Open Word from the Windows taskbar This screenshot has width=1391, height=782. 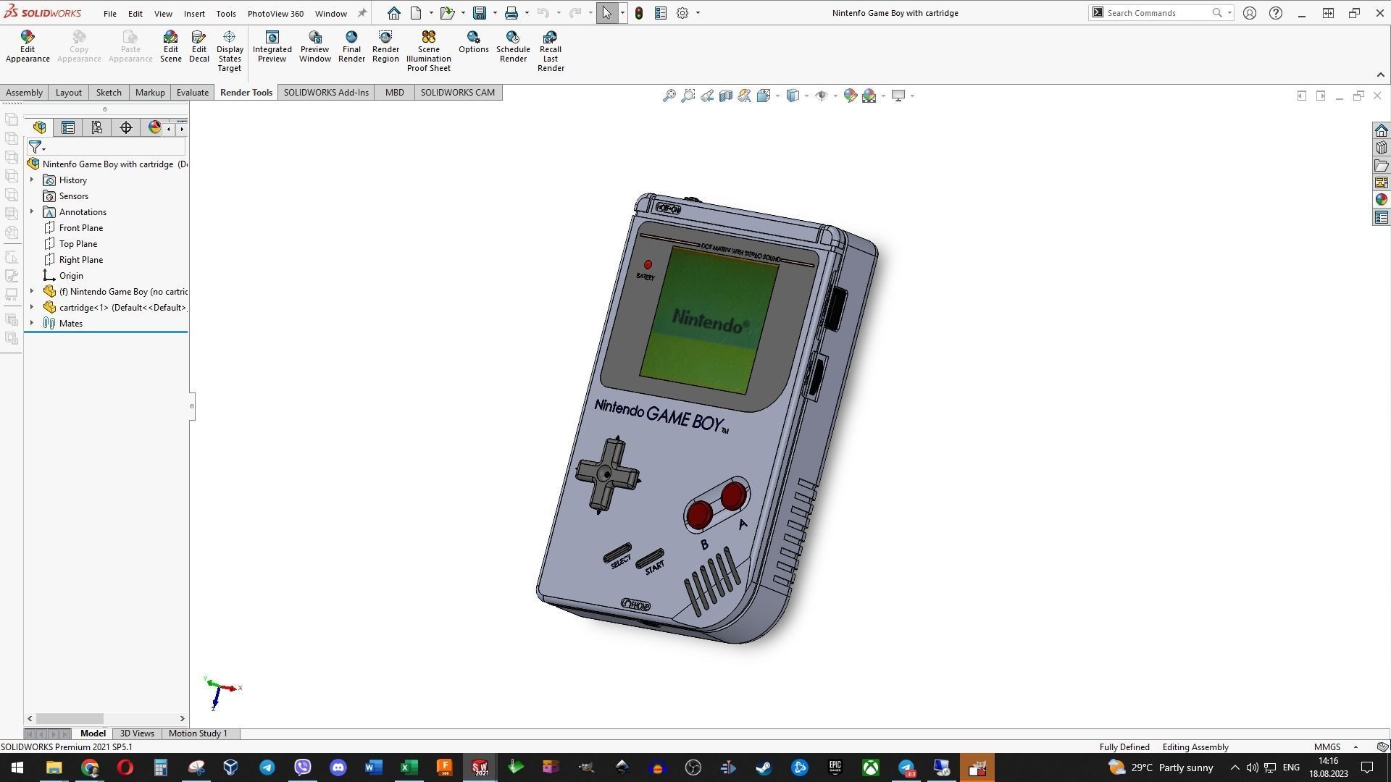coord(373,768)
